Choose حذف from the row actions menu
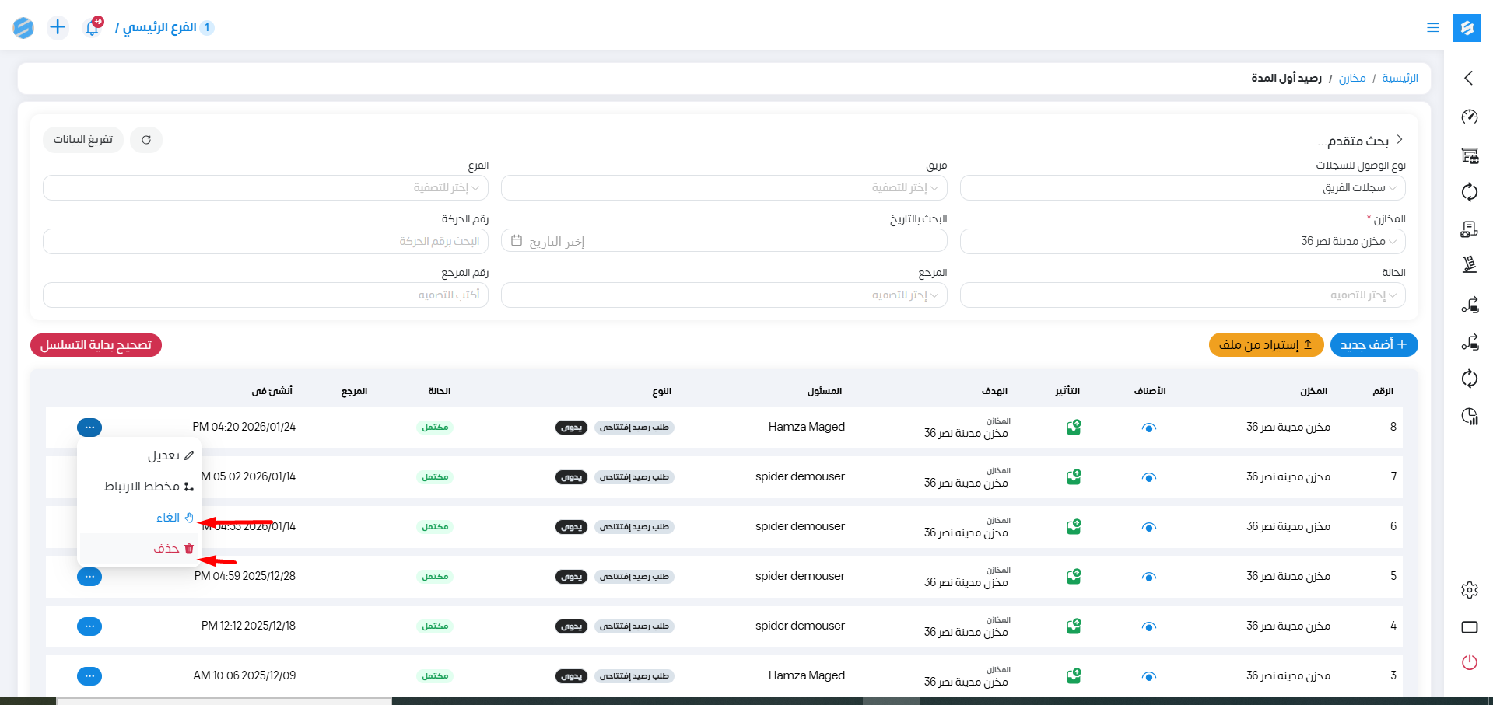1493x705 pixels. coord(166,549)
